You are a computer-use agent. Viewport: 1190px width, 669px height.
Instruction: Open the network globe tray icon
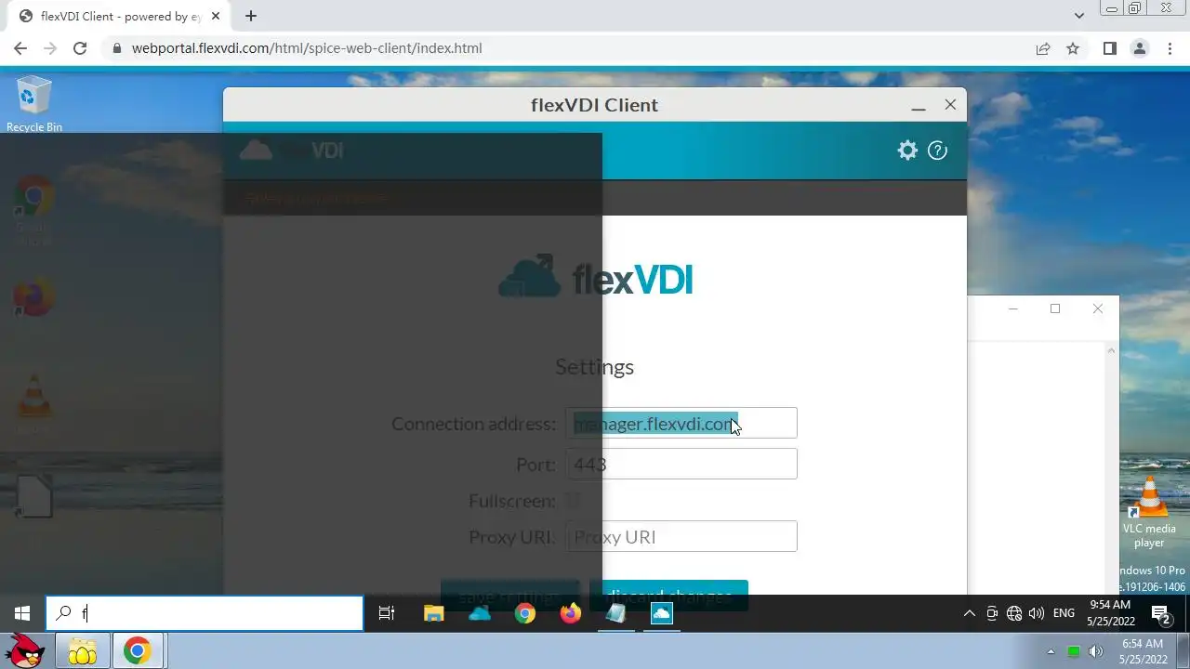(1014, 613)
